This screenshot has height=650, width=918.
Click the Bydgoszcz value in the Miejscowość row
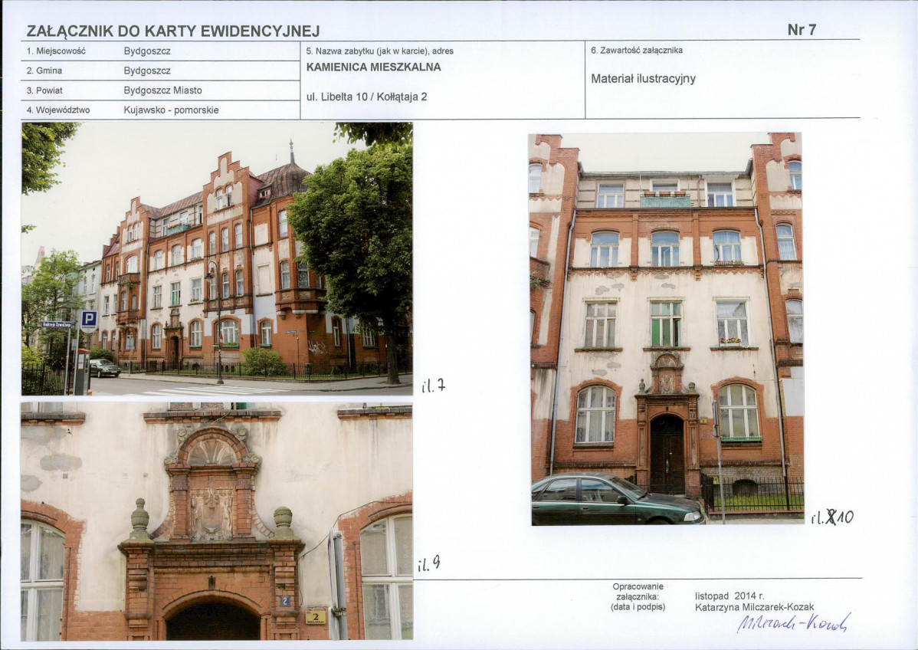tap(147, 51)
